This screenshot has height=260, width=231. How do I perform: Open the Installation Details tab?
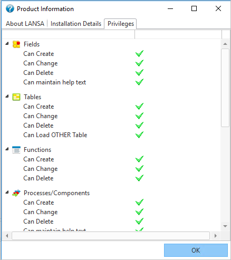coord(76,24)
